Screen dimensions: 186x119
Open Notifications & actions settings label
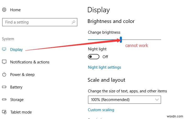click(x=30, y=62)
